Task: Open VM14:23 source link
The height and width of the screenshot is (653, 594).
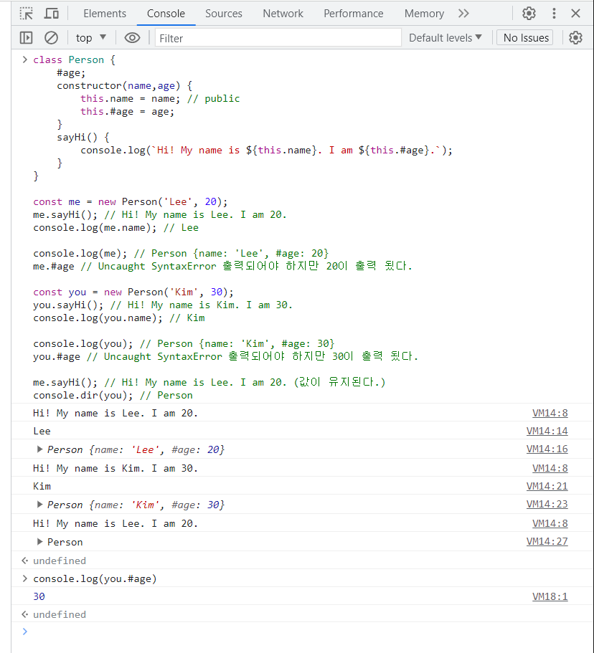Action: [x=547, y=504]
